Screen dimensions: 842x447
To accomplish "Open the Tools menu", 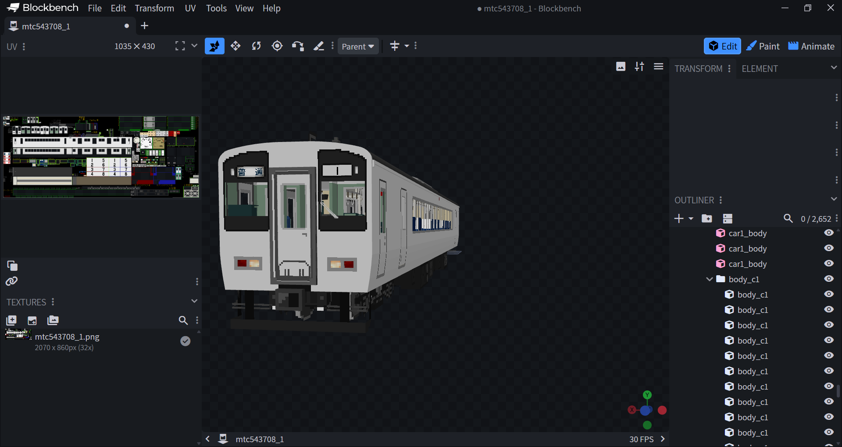I will (x=216, y=8).
